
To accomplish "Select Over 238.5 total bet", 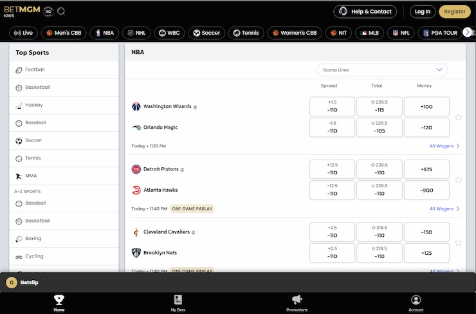I will [380, 169].
